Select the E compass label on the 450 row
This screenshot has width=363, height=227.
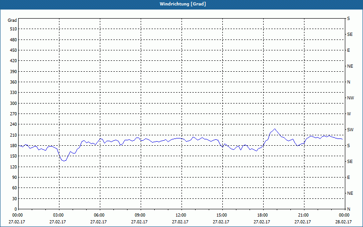(348, 50)
